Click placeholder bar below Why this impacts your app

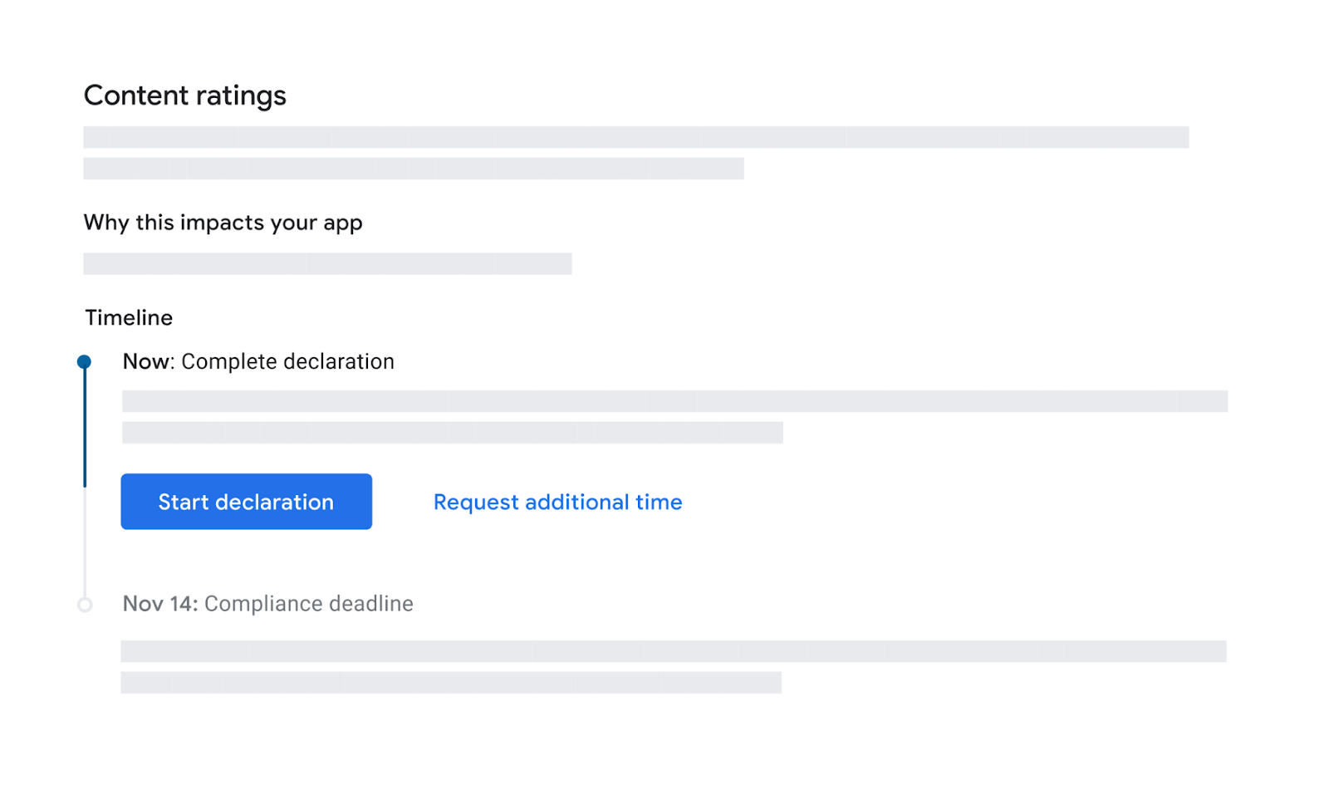click(327, 263)
